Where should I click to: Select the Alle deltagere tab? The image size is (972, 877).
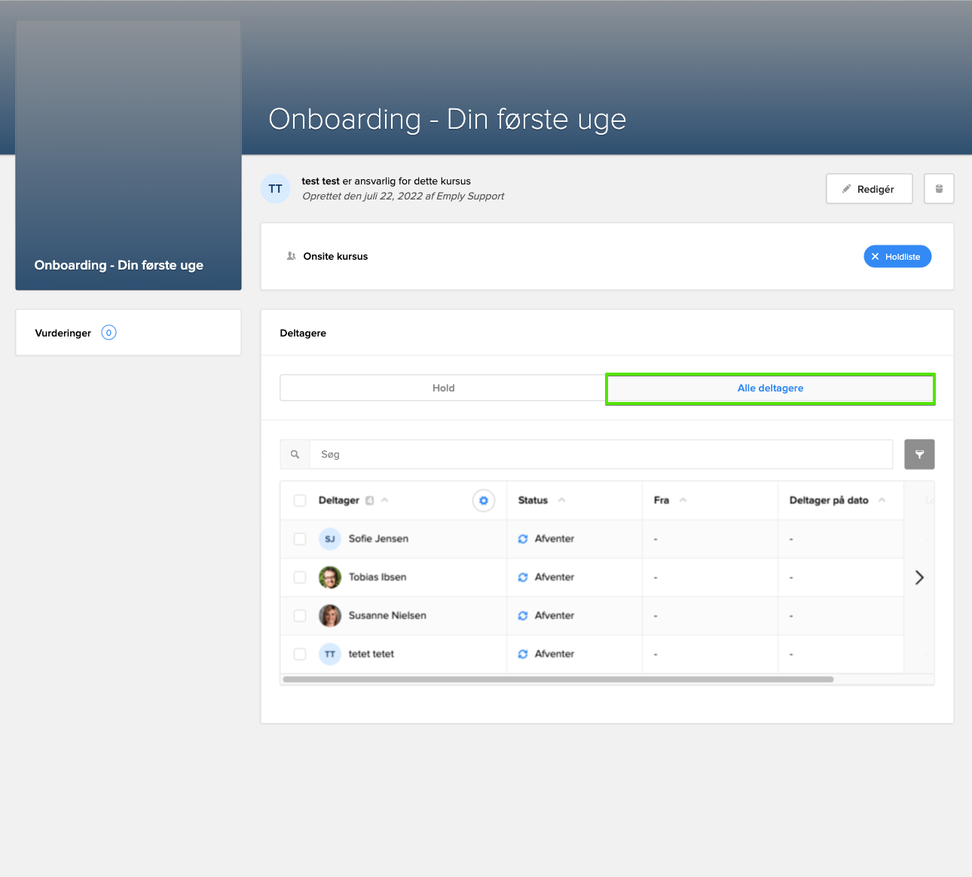(770, 388)
